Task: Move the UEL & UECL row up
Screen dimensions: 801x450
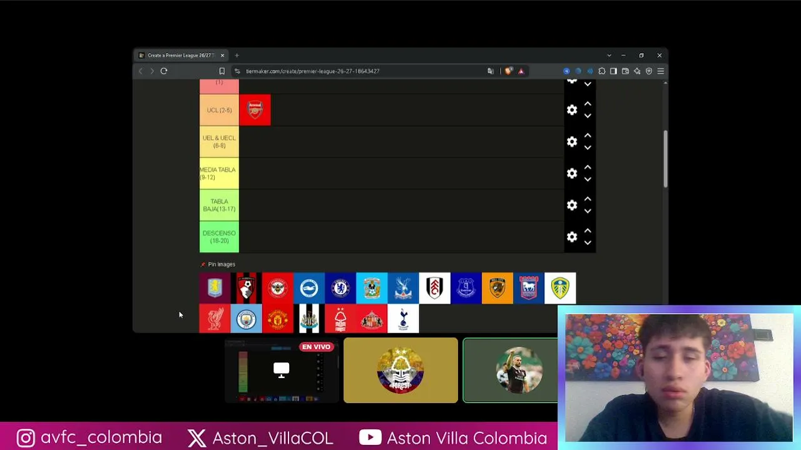Action: 588,136
